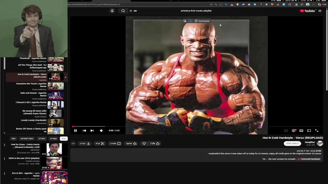
Task: Follow the hotncold hardstyle link in description
Action: pos(309,159)
